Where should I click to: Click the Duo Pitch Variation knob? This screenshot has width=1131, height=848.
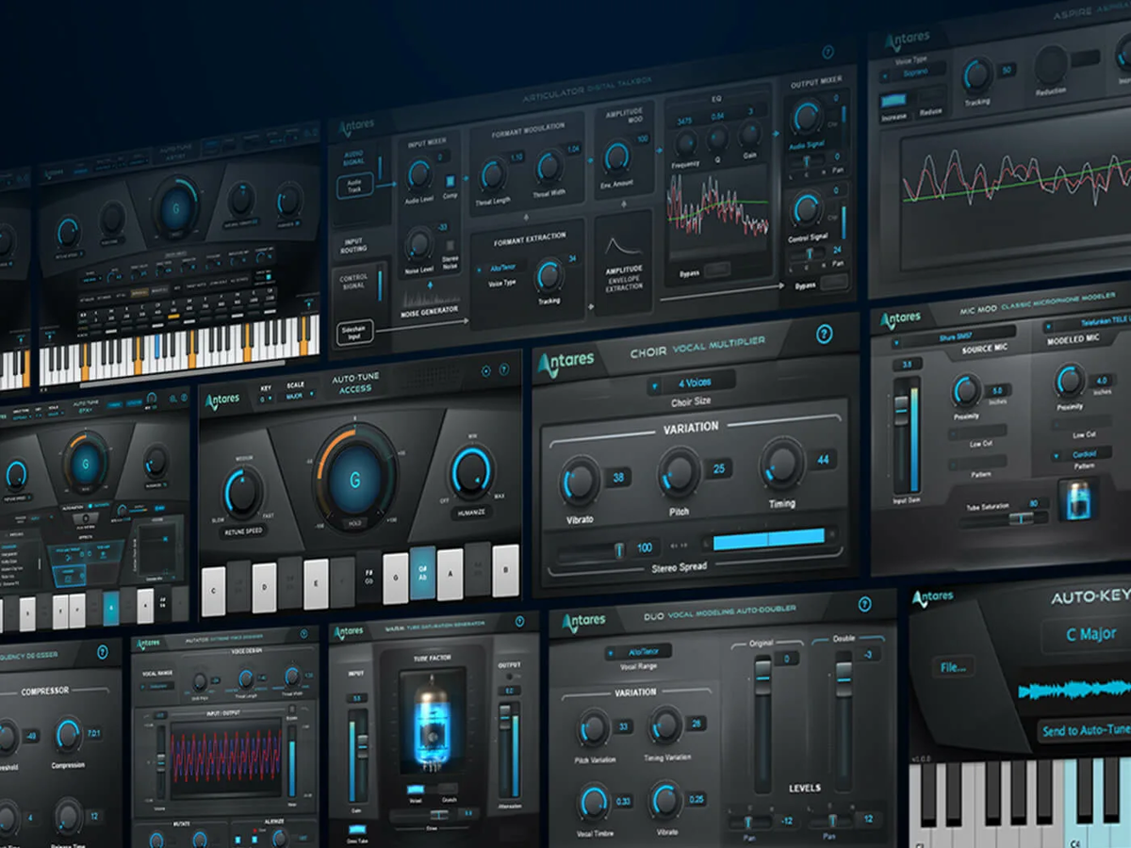tap(593, 728)
